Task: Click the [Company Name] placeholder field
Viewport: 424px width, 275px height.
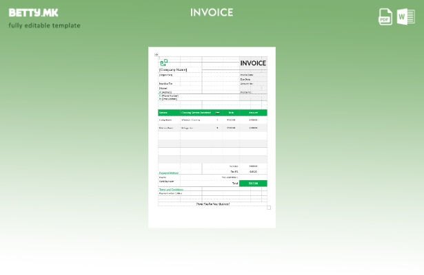Action: coord(173,69)
